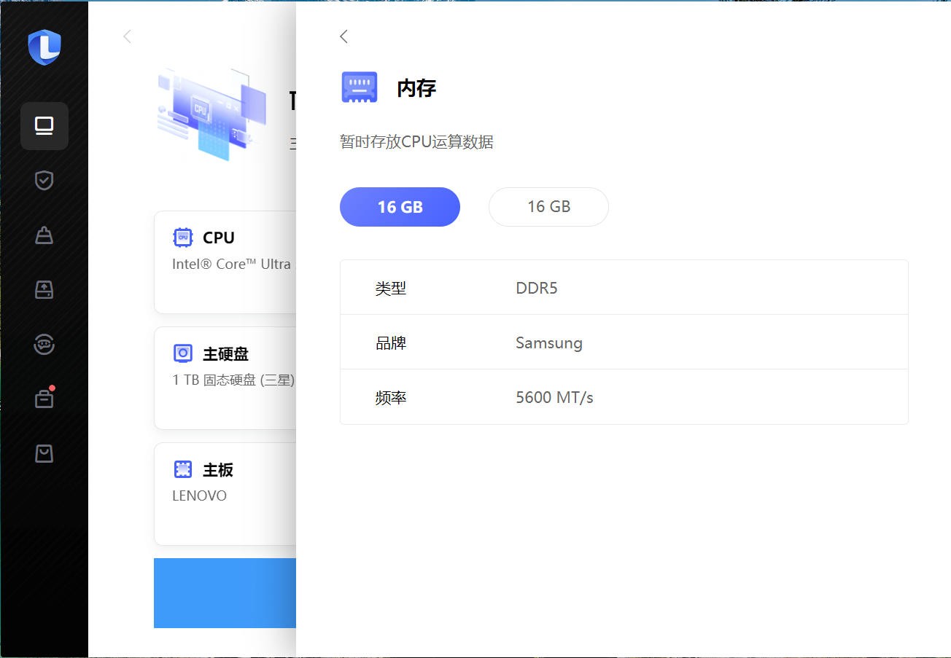Image resolution: width=951 pixels, height=658 pixels.
Task: Go back using the 内存 panel arrow
Action: [344, 36]
